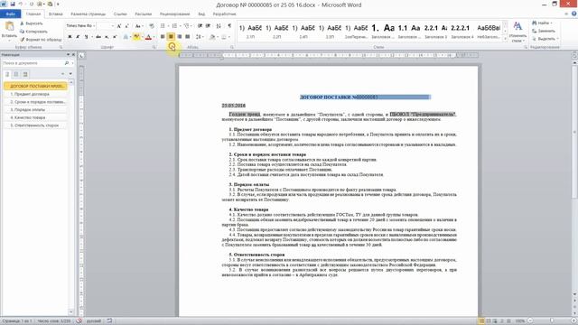Toggle Strikethrough formatting
Image resolution: width=578 pixels, height=325 pixels.
pos(98,37)
